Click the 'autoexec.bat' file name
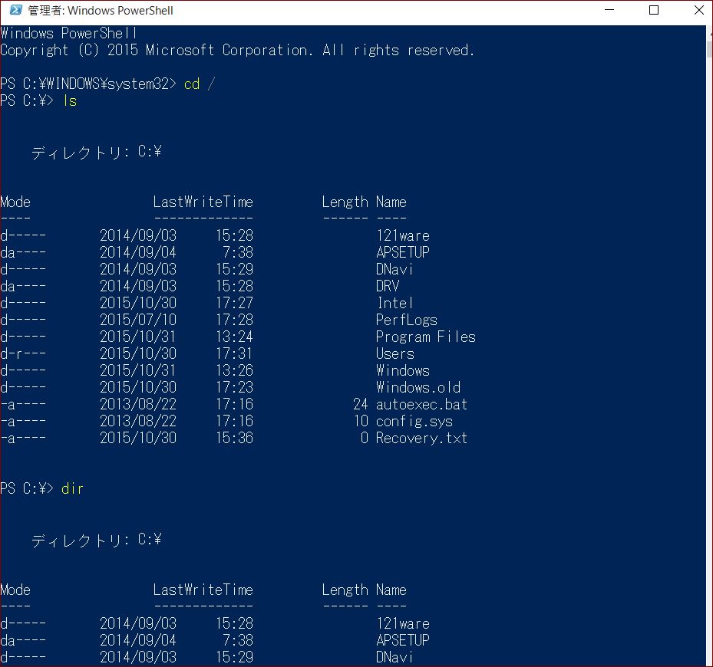This screenshot has height=667, width=713. coord(421,404)
